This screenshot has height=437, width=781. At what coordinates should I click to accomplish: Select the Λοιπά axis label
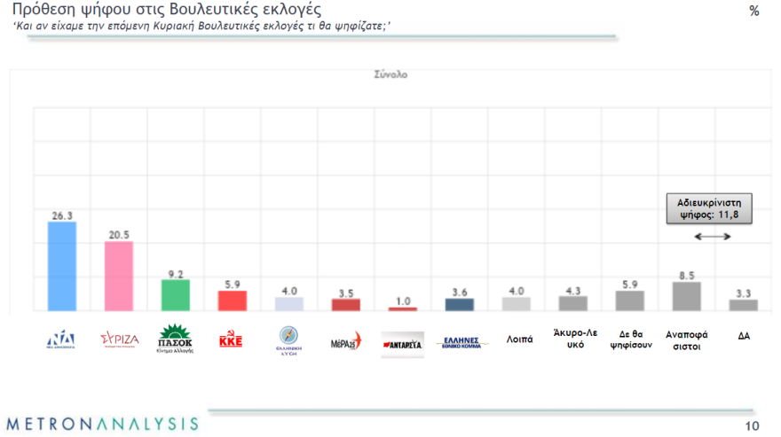517,339
